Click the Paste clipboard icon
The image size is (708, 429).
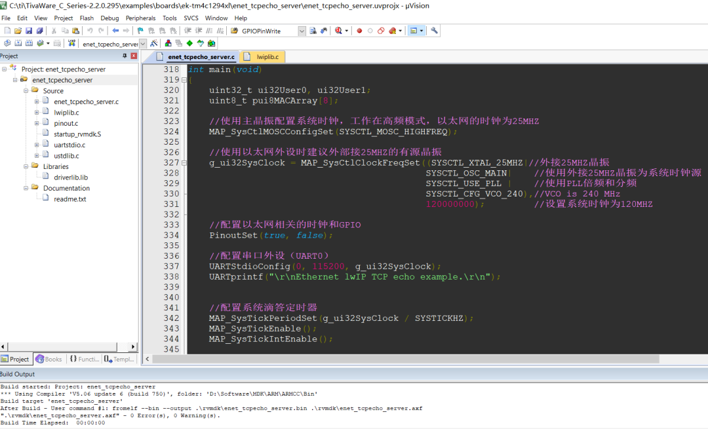(x=76, y=31)
